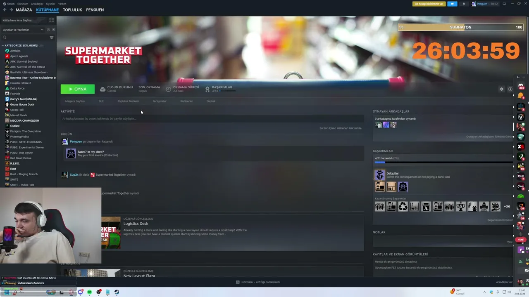This screenshot has height=297, width=529.
Task: Select Aimlabs in the game list
Action: point(15,51)
